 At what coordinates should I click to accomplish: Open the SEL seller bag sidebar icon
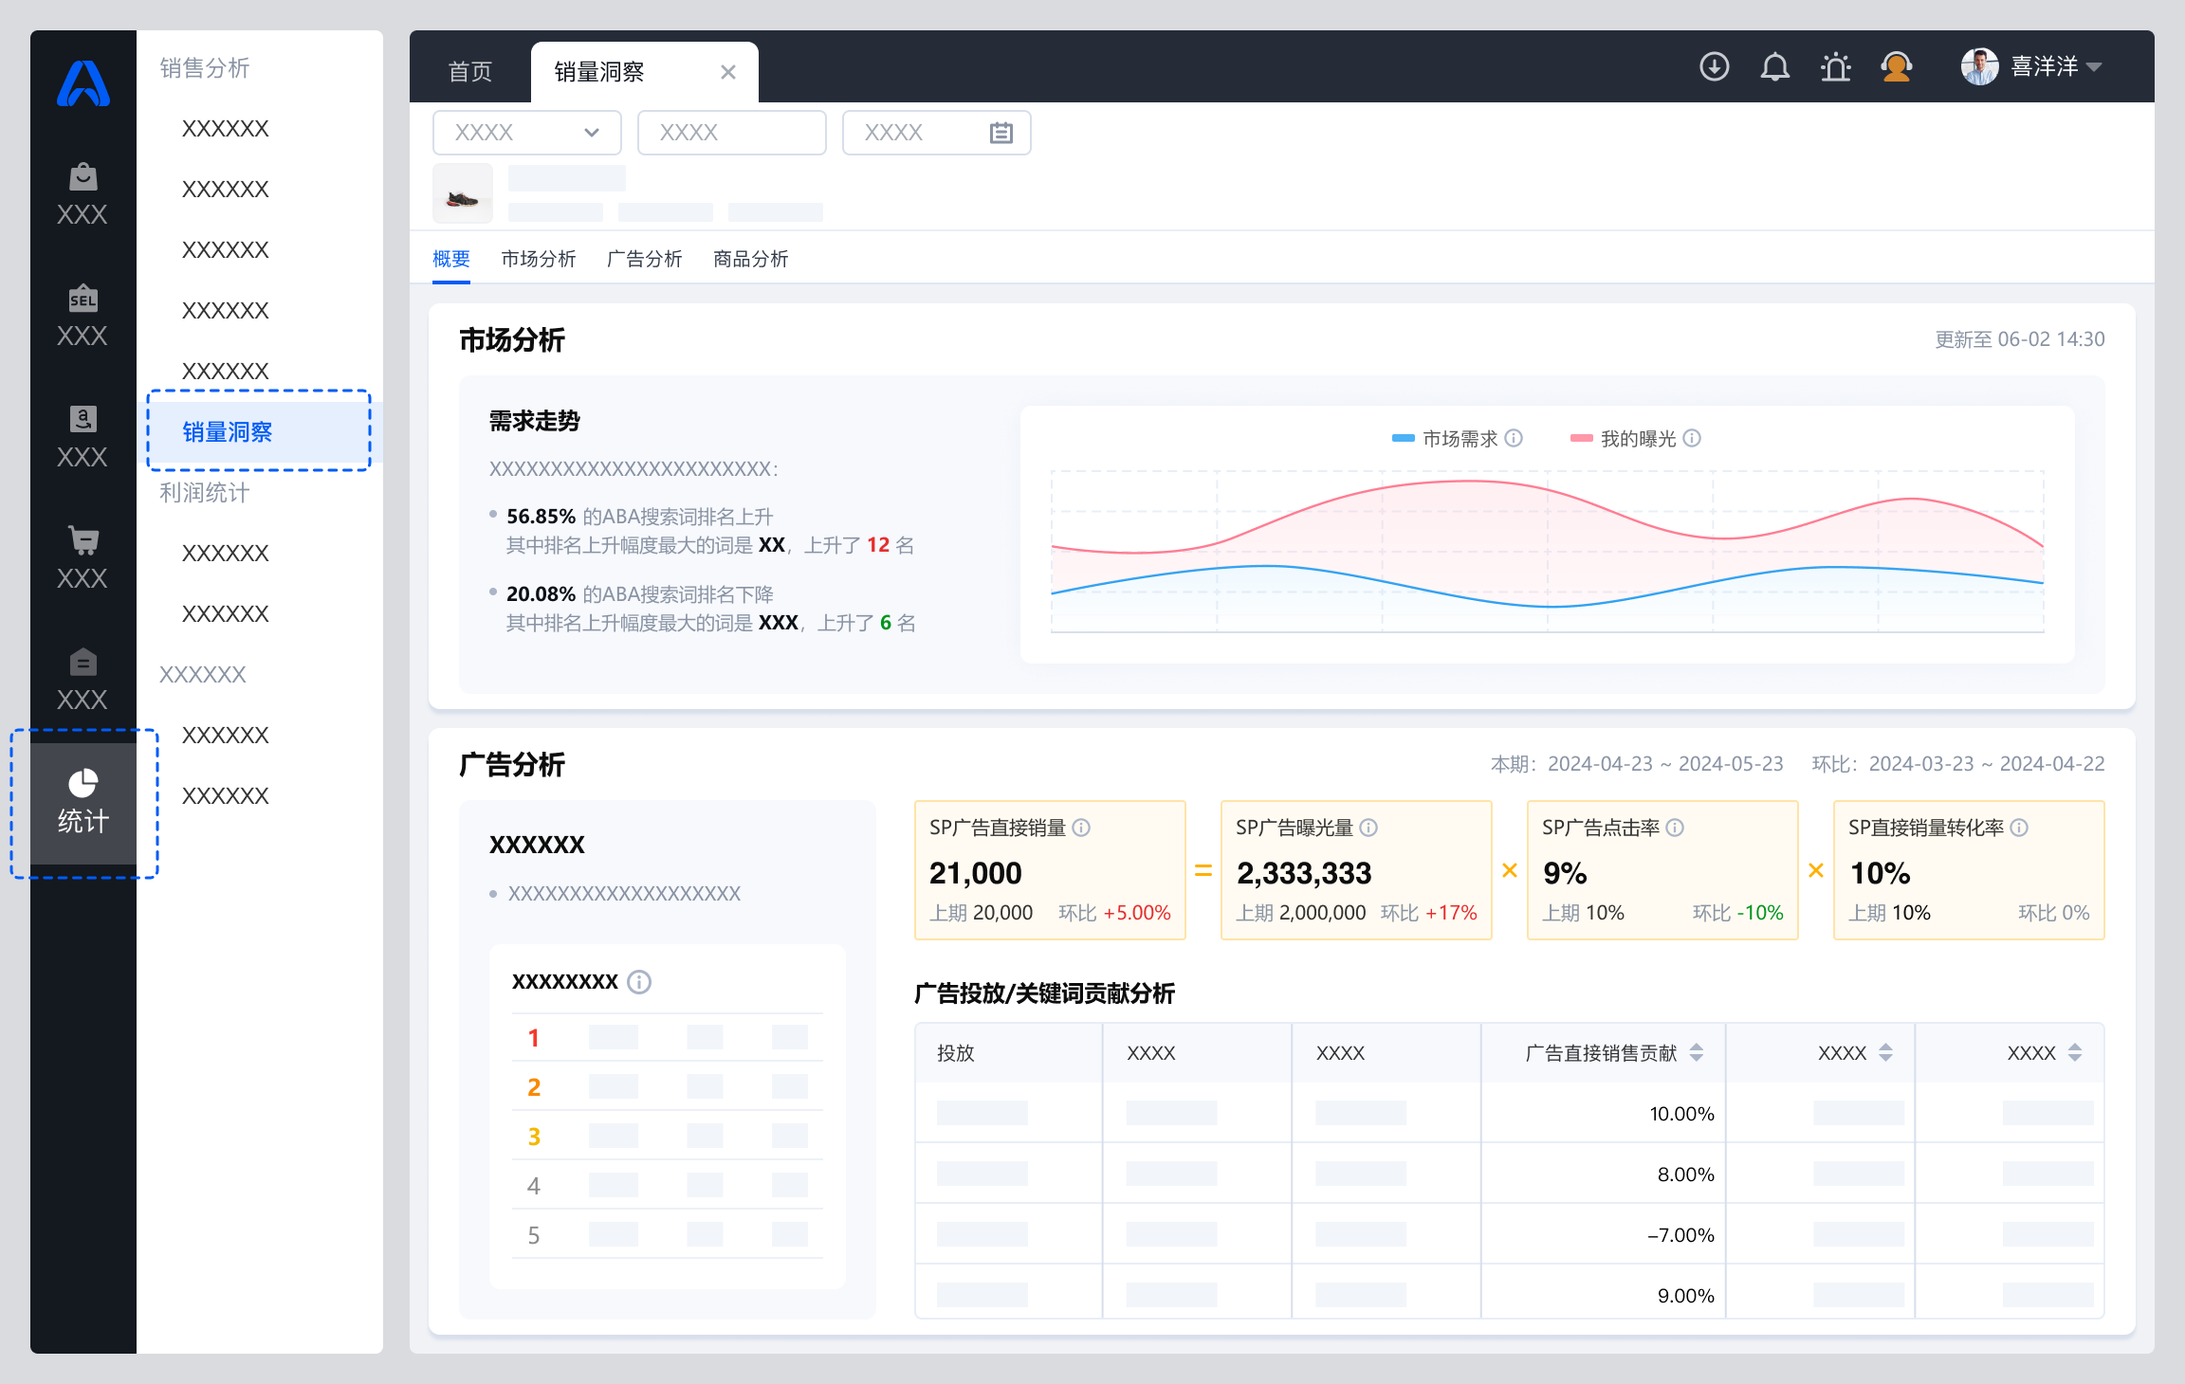[83, 298]
